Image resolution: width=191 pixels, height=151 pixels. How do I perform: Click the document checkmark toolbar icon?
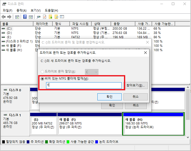(45, 17)
